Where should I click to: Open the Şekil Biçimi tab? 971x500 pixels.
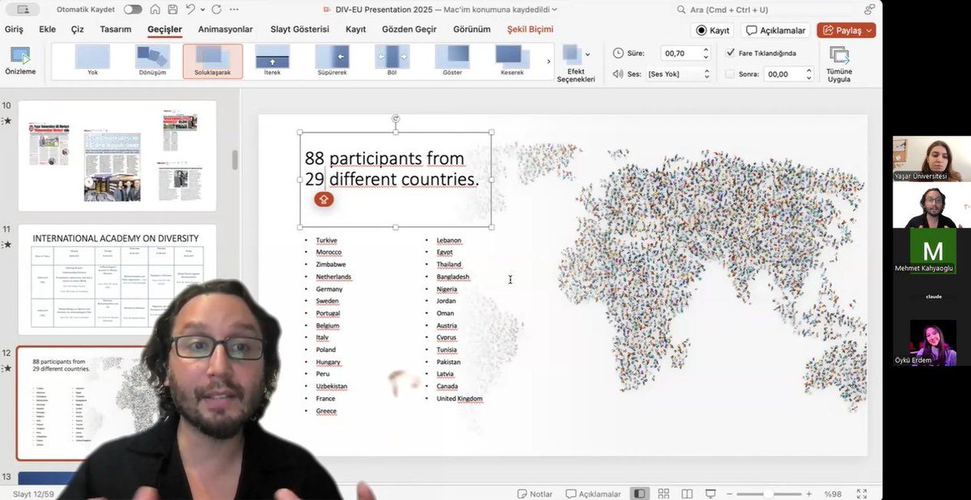point(530,29)
